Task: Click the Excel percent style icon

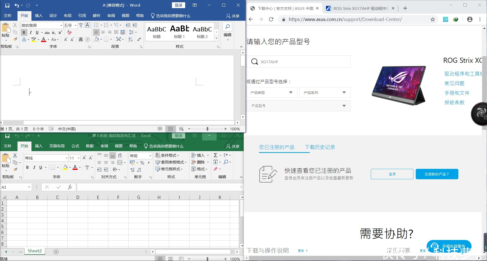Action: pyautogui.click(x=142, y=163)
